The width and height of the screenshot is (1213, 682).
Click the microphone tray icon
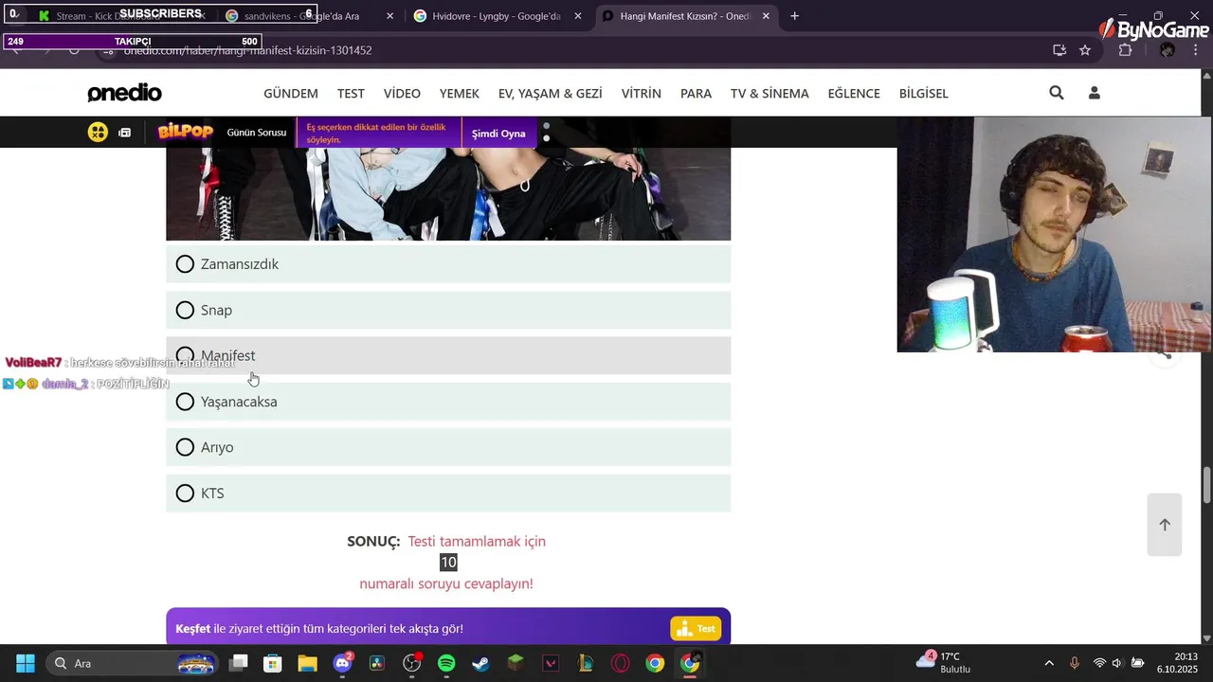1074,663
